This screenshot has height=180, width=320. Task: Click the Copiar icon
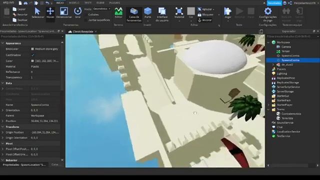[x=14, y=9]
